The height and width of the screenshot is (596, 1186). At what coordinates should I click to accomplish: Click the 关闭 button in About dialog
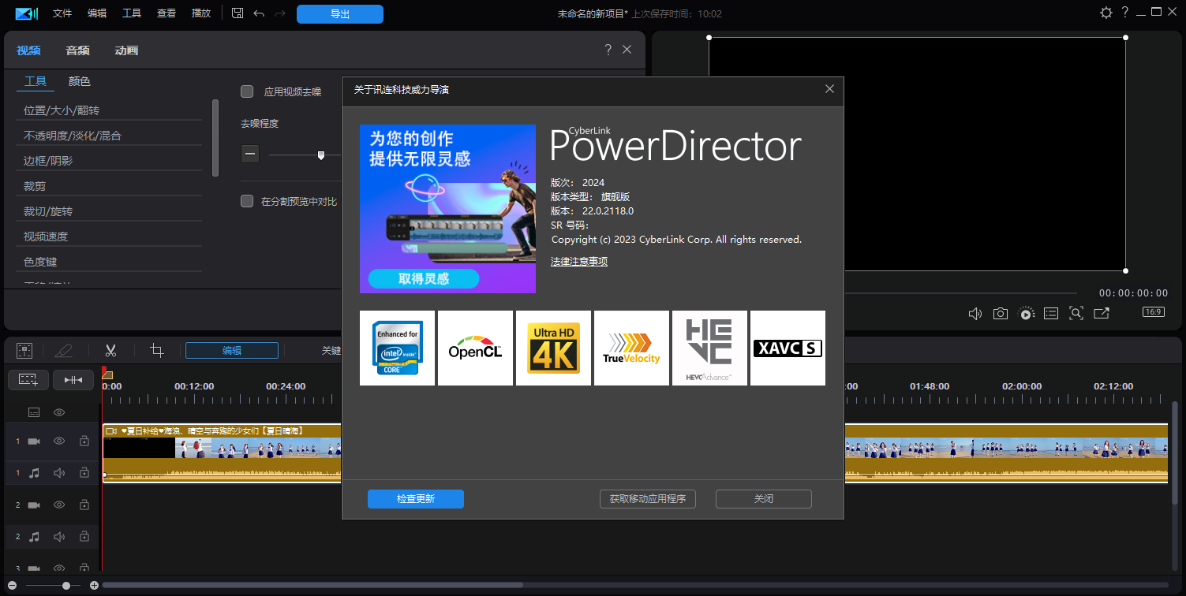(764, 499)
